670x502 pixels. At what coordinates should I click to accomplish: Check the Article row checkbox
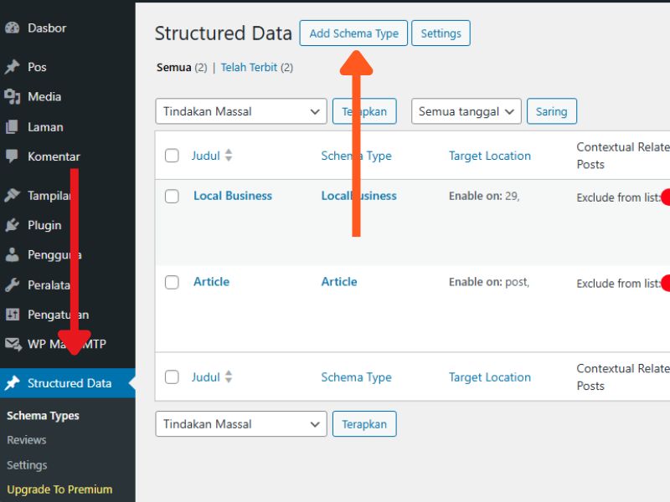172,282
